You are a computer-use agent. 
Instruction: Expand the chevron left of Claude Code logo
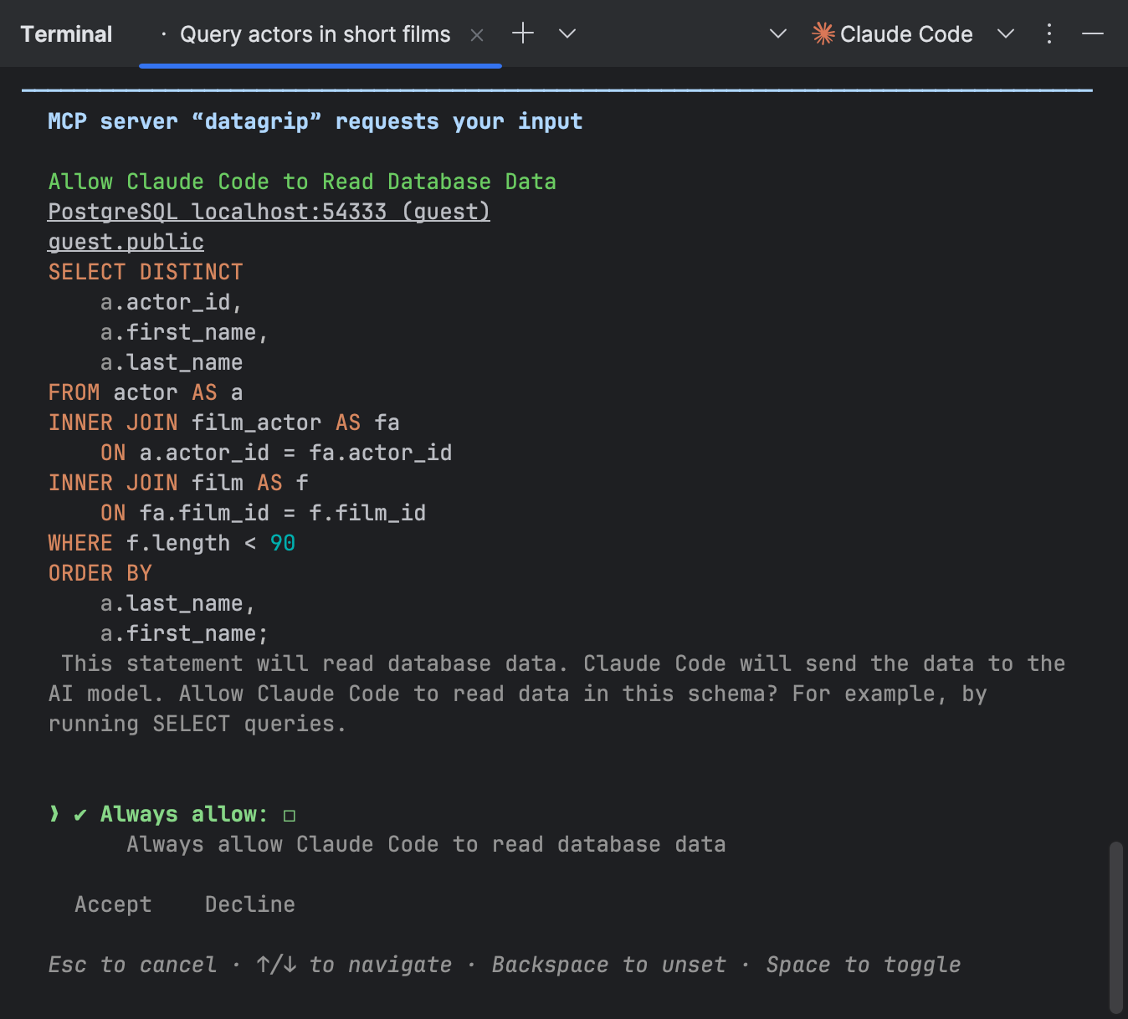(x=778, y=33)
